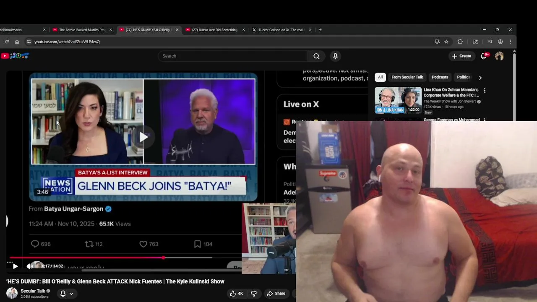Select the Podcasts filter chip
The width and height of the screenshot is (537, 302).
pyautogui.click(x=440, y=77)
